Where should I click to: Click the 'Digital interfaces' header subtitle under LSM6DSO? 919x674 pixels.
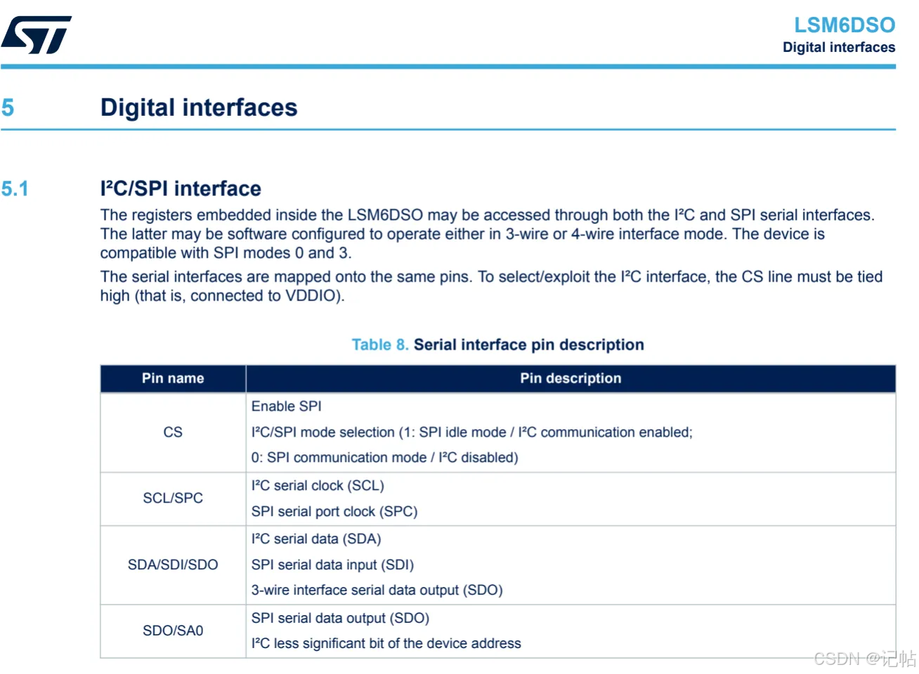(x=839, y=48)
